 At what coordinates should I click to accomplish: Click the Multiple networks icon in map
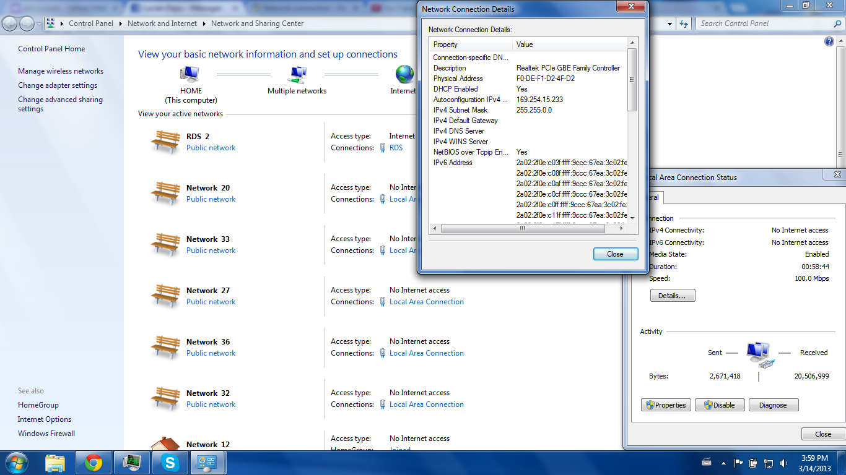(x=297, y=74)
